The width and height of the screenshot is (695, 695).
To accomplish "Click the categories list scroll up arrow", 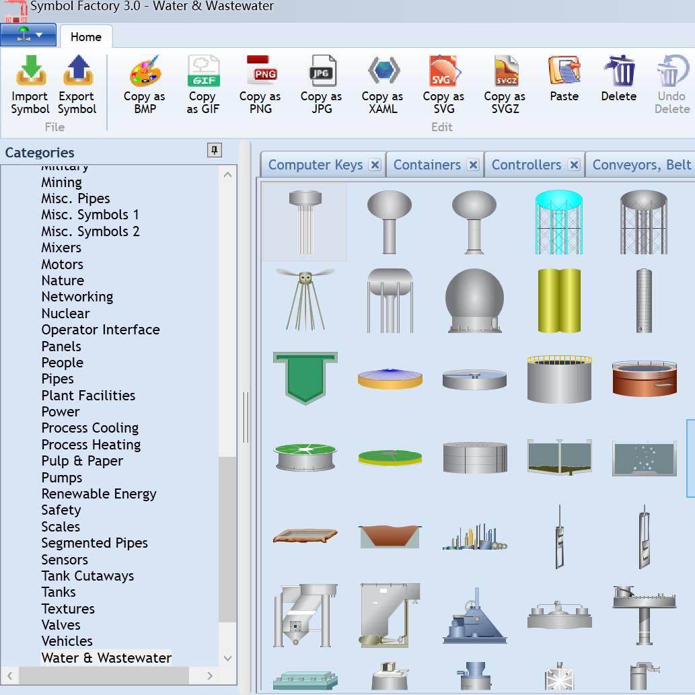I will [x=228, y=175].
